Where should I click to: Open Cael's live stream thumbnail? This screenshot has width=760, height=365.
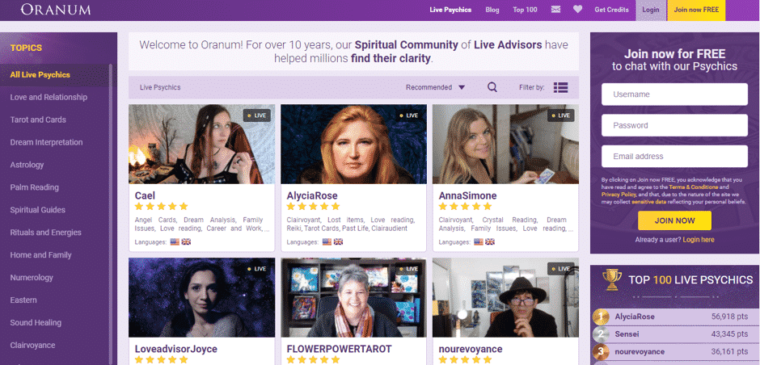[x=201, y=145]
